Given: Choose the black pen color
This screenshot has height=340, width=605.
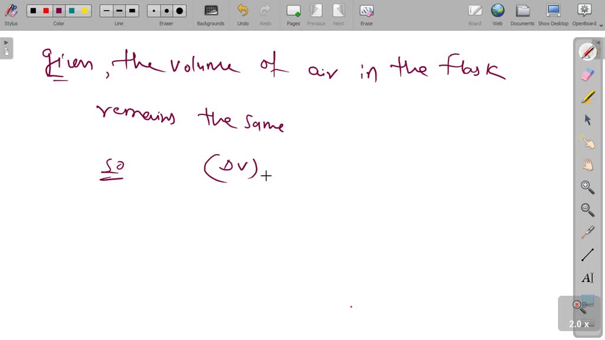Looking at the screenshot, I should tap(33, 11).
